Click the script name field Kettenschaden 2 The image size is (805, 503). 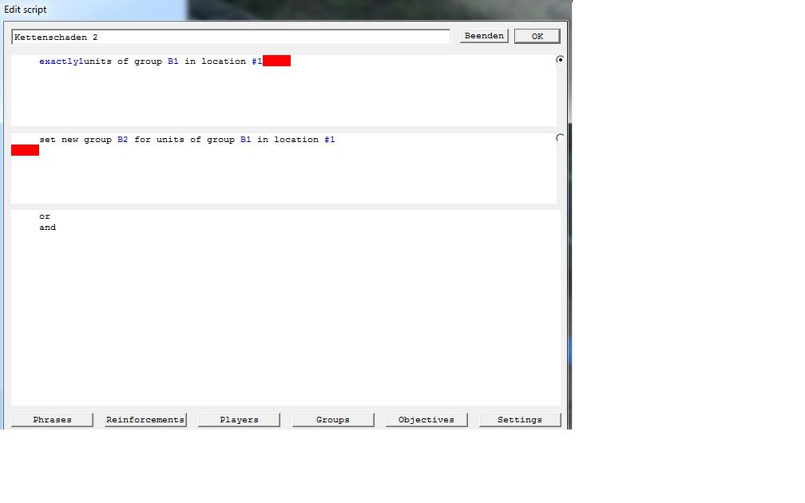[x=231, y=37]
